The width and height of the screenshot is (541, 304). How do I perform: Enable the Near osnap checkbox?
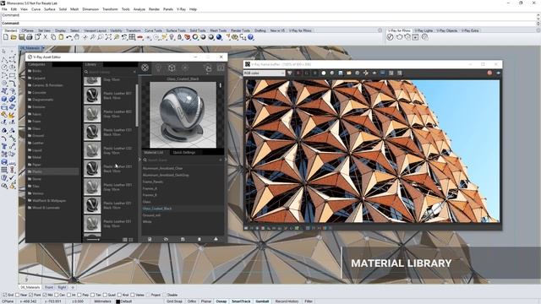click(x=17, y=295)
